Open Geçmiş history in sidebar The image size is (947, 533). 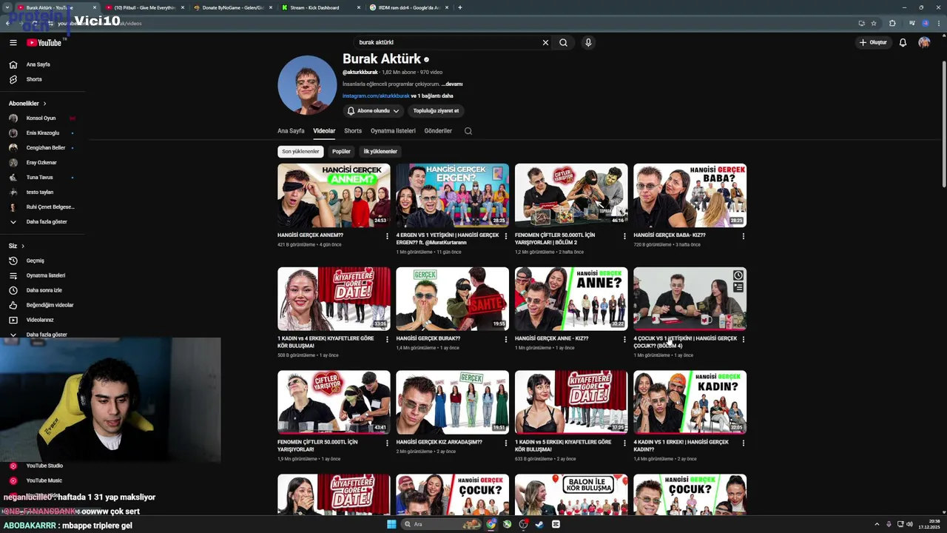36,261
